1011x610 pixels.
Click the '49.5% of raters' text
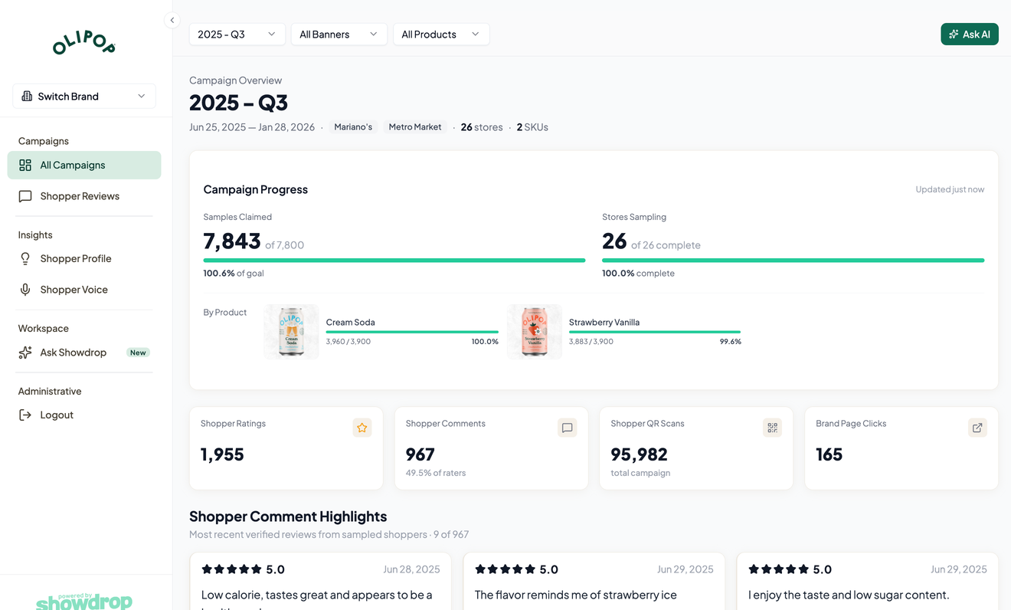click(x=436, y=473)
